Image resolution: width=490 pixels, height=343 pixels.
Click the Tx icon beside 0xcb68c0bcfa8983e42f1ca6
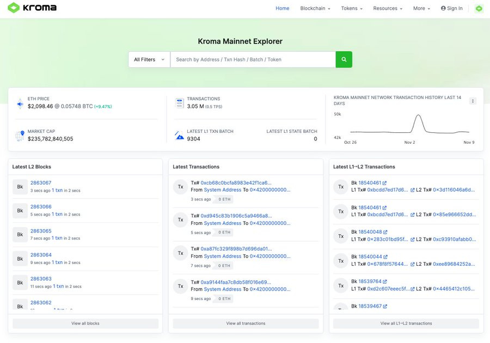point(180,187)
